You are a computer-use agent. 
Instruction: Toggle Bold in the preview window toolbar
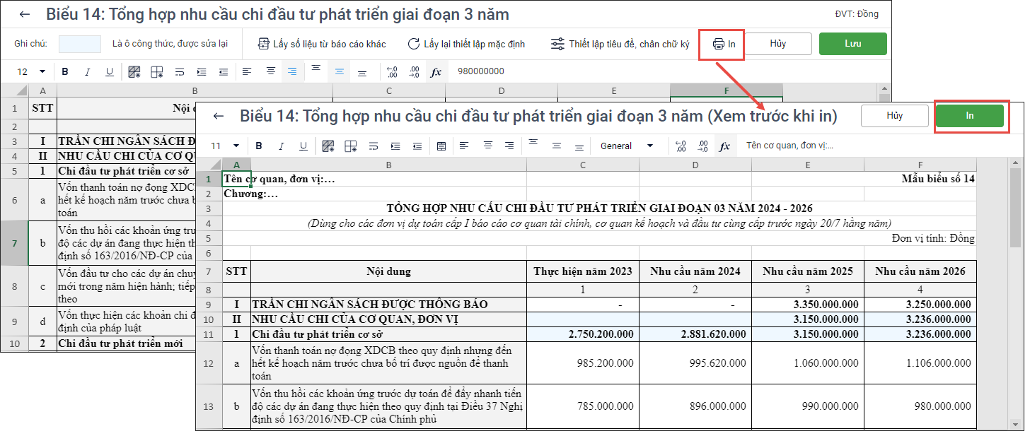pos(259,146)
